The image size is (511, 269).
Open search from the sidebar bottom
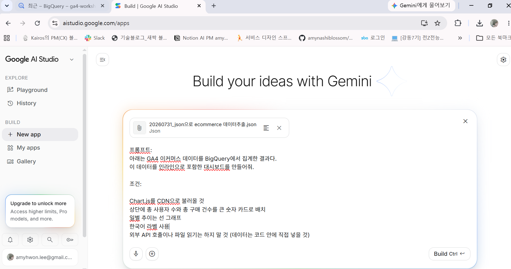[50, 240]
